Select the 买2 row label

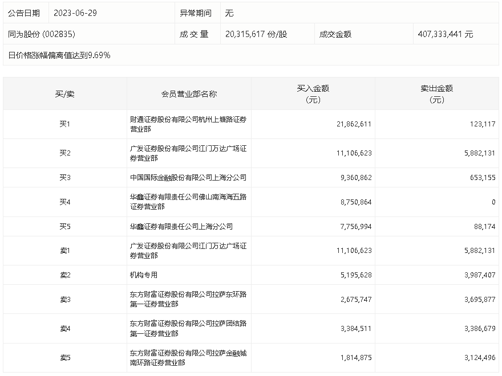(x=64, y=153)
